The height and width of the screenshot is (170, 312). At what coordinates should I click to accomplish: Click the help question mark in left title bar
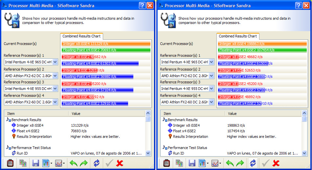pos(142,6)
